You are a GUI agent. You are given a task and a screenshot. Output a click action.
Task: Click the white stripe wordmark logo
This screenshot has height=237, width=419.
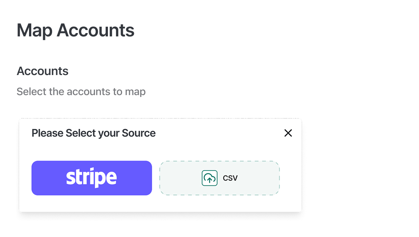(92, 178)
